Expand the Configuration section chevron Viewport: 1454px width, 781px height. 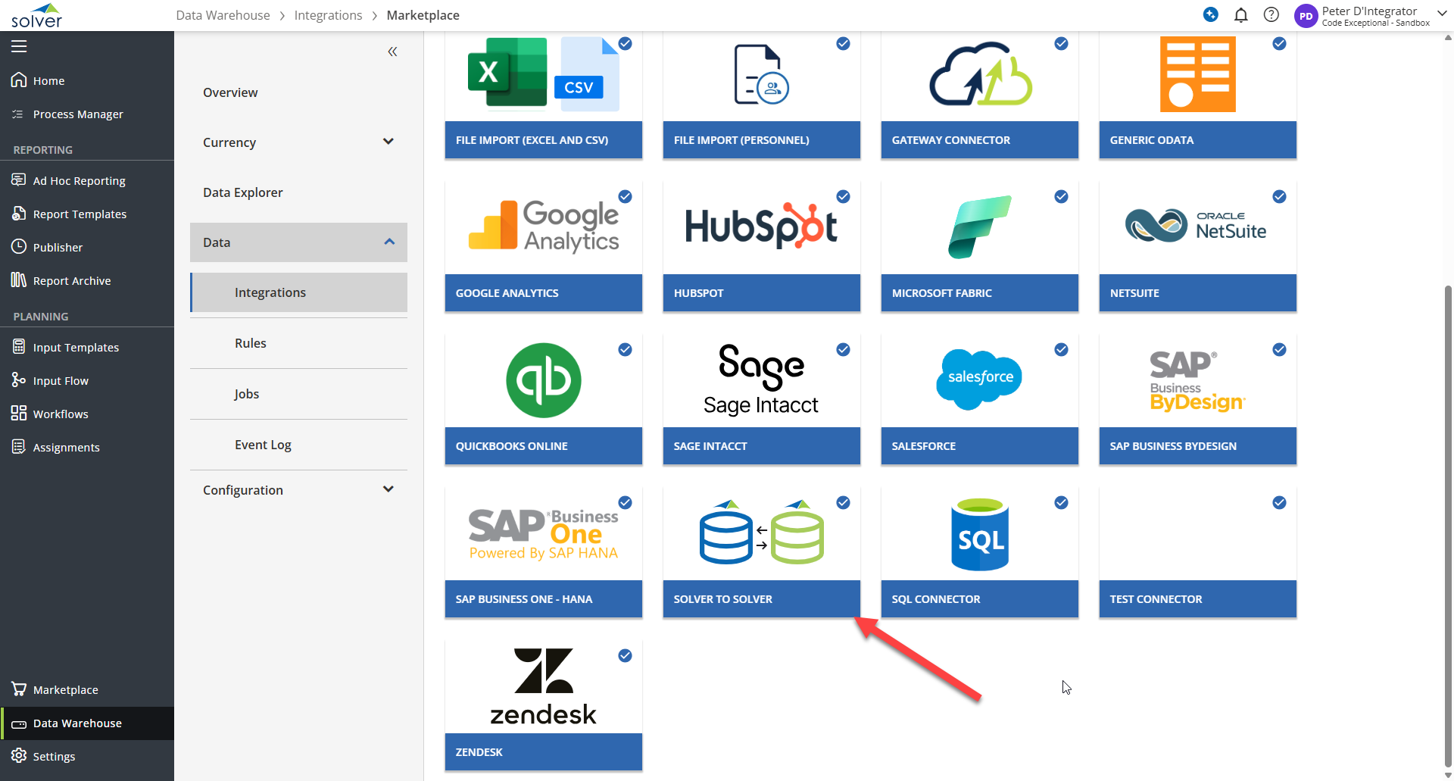point(388,489)
